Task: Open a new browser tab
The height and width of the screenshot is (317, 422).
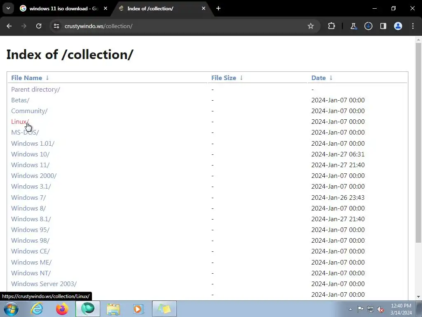Action: (218, 8)
